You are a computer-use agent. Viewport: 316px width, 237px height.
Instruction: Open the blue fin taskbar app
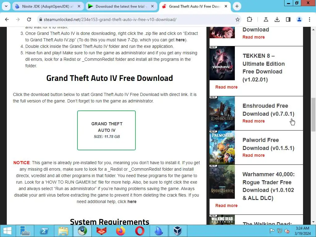click(x=159, y=231)
